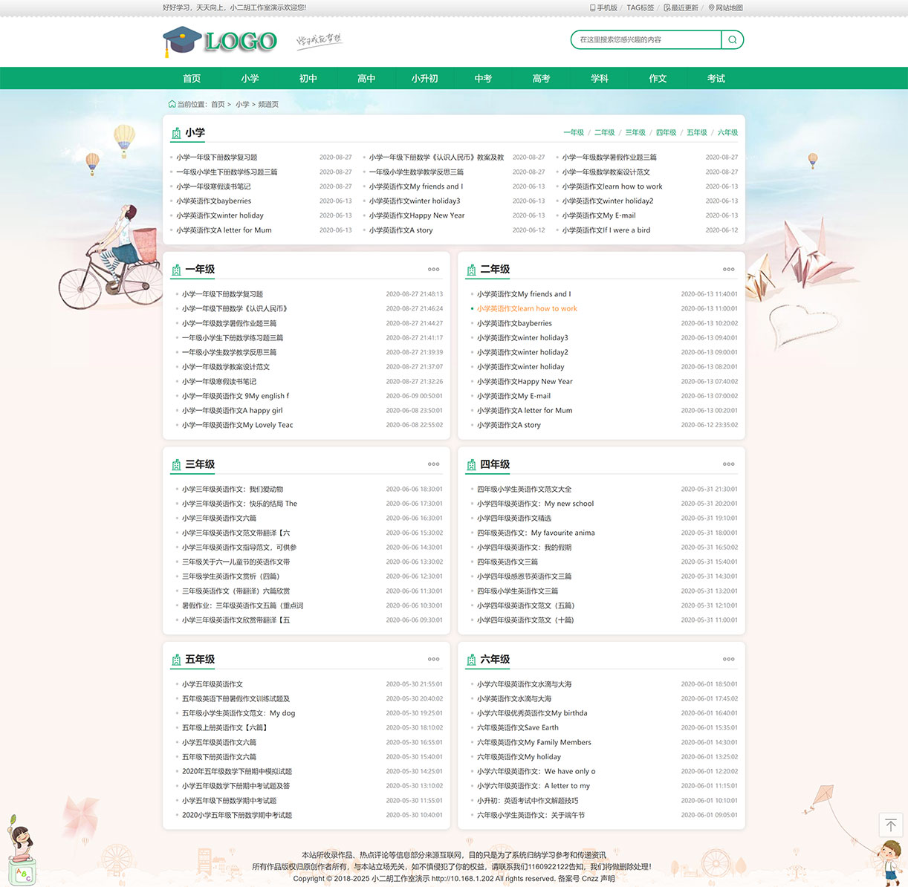Click the 最近更新 recent updates icon
Viewport: 908px width, 887px height.
[667, 7]
